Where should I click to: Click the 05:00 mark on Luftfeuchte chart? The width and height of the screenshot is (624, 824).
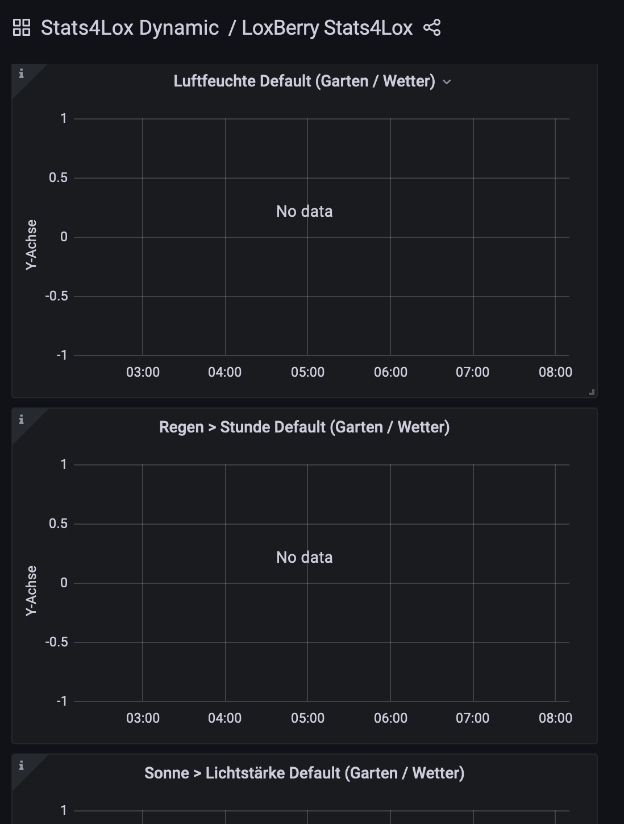(x=307, y=372)
